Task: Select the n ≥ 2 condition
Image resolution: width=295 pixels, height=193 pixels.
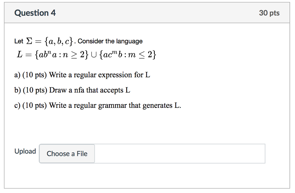Action: coord(74,54)
